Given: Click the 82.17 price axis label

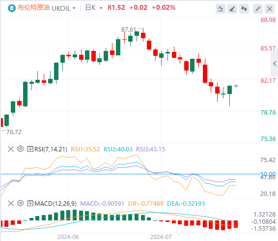Looking at the screenshot, I should (x=268, y=81).
